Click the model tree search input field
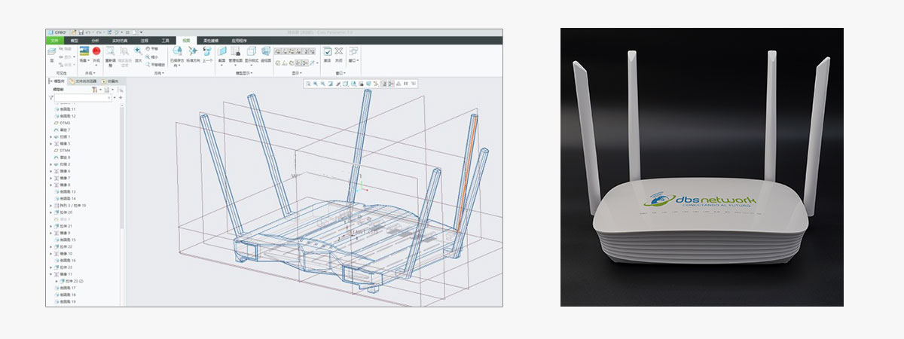 pyautogui.click(x=83, y=98)
